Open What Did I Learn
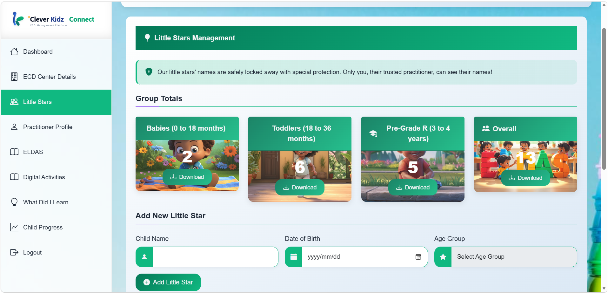The height and width of the screenshot is (293, 608). (56, 202)
